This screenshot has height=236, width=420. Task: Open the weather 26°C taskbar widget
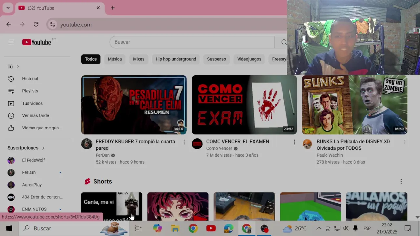(295, 228)
